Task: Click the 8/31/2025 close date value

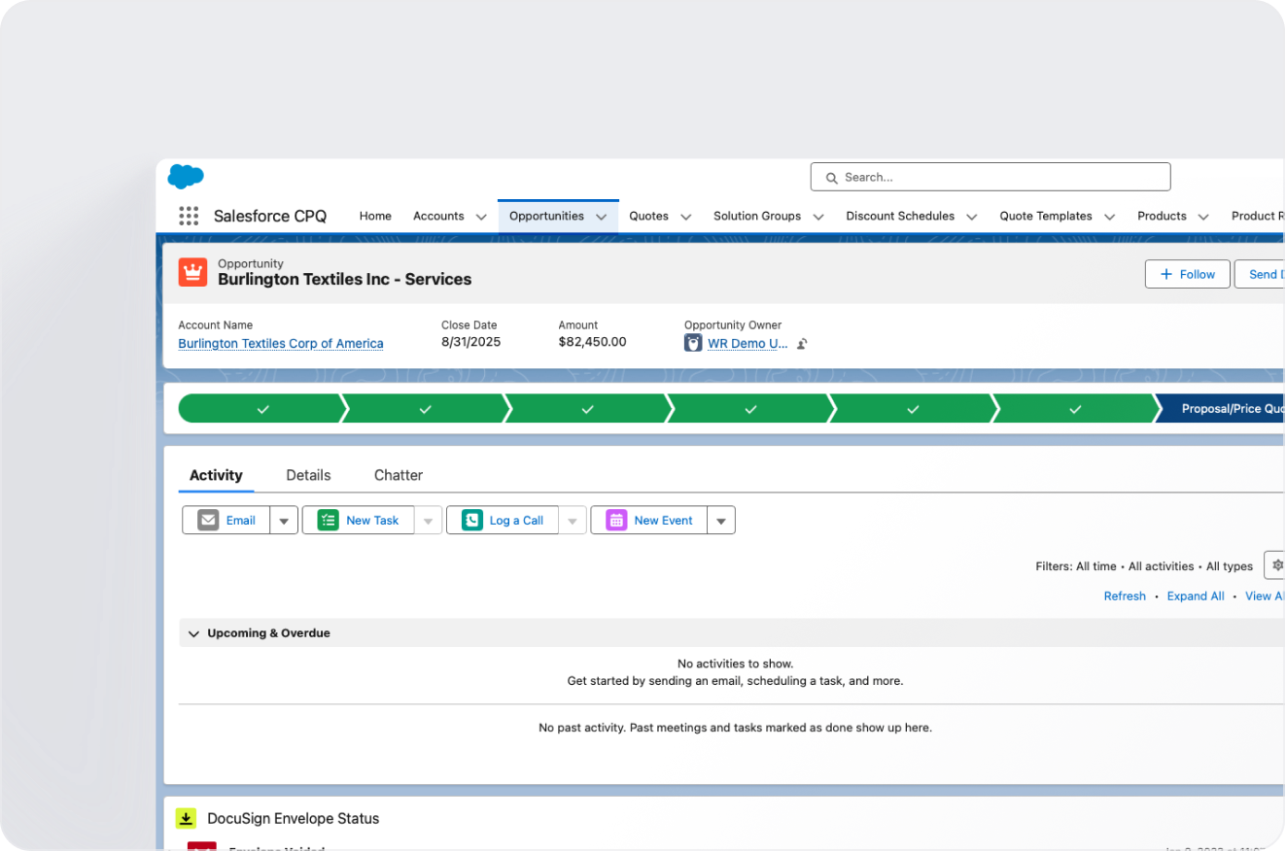Action: 470,342
